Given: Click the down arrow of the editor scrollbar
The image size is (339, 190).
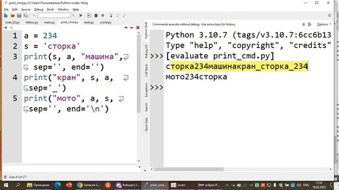Looking at the screenshot, I should 139,160.
